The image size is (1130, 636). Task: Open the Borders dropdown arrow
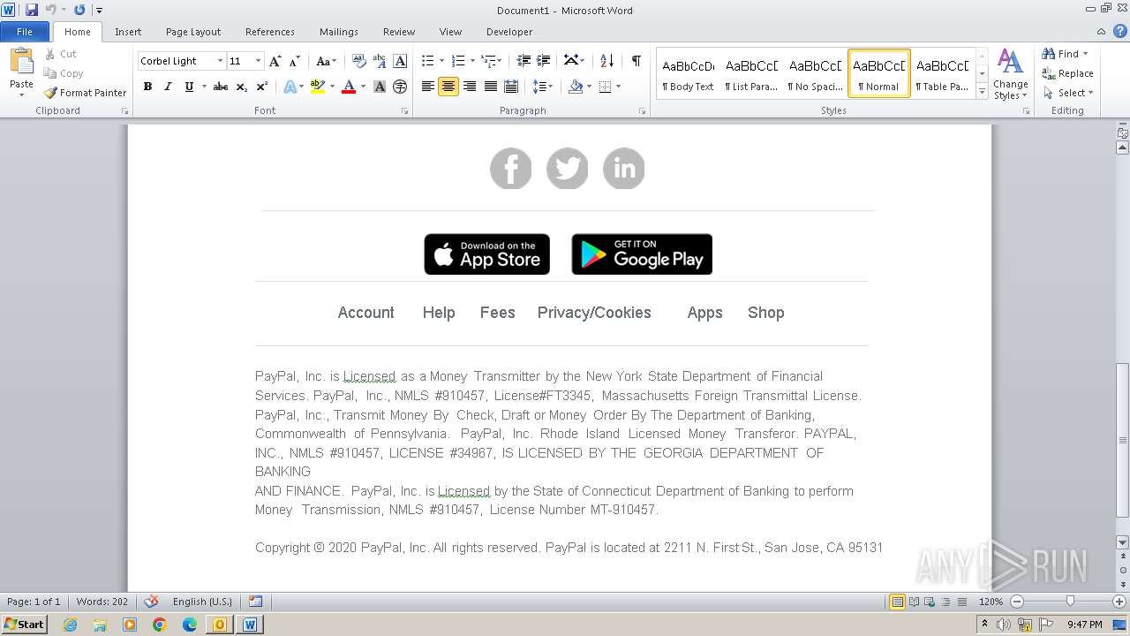(x=619, y=87)
